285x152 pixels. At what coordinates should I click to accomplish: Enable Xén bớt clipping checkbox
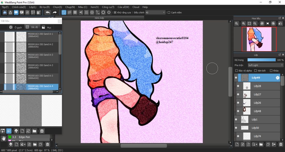point(255,71)
